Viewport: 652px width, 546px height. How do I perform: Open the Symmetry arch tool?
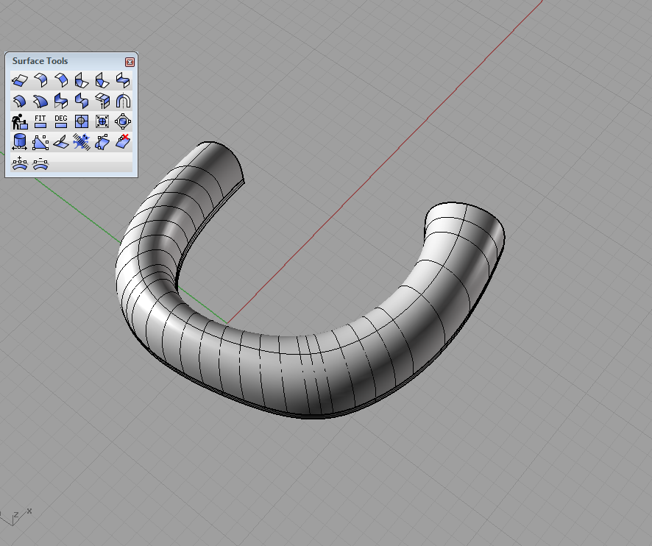coord(123,101)
